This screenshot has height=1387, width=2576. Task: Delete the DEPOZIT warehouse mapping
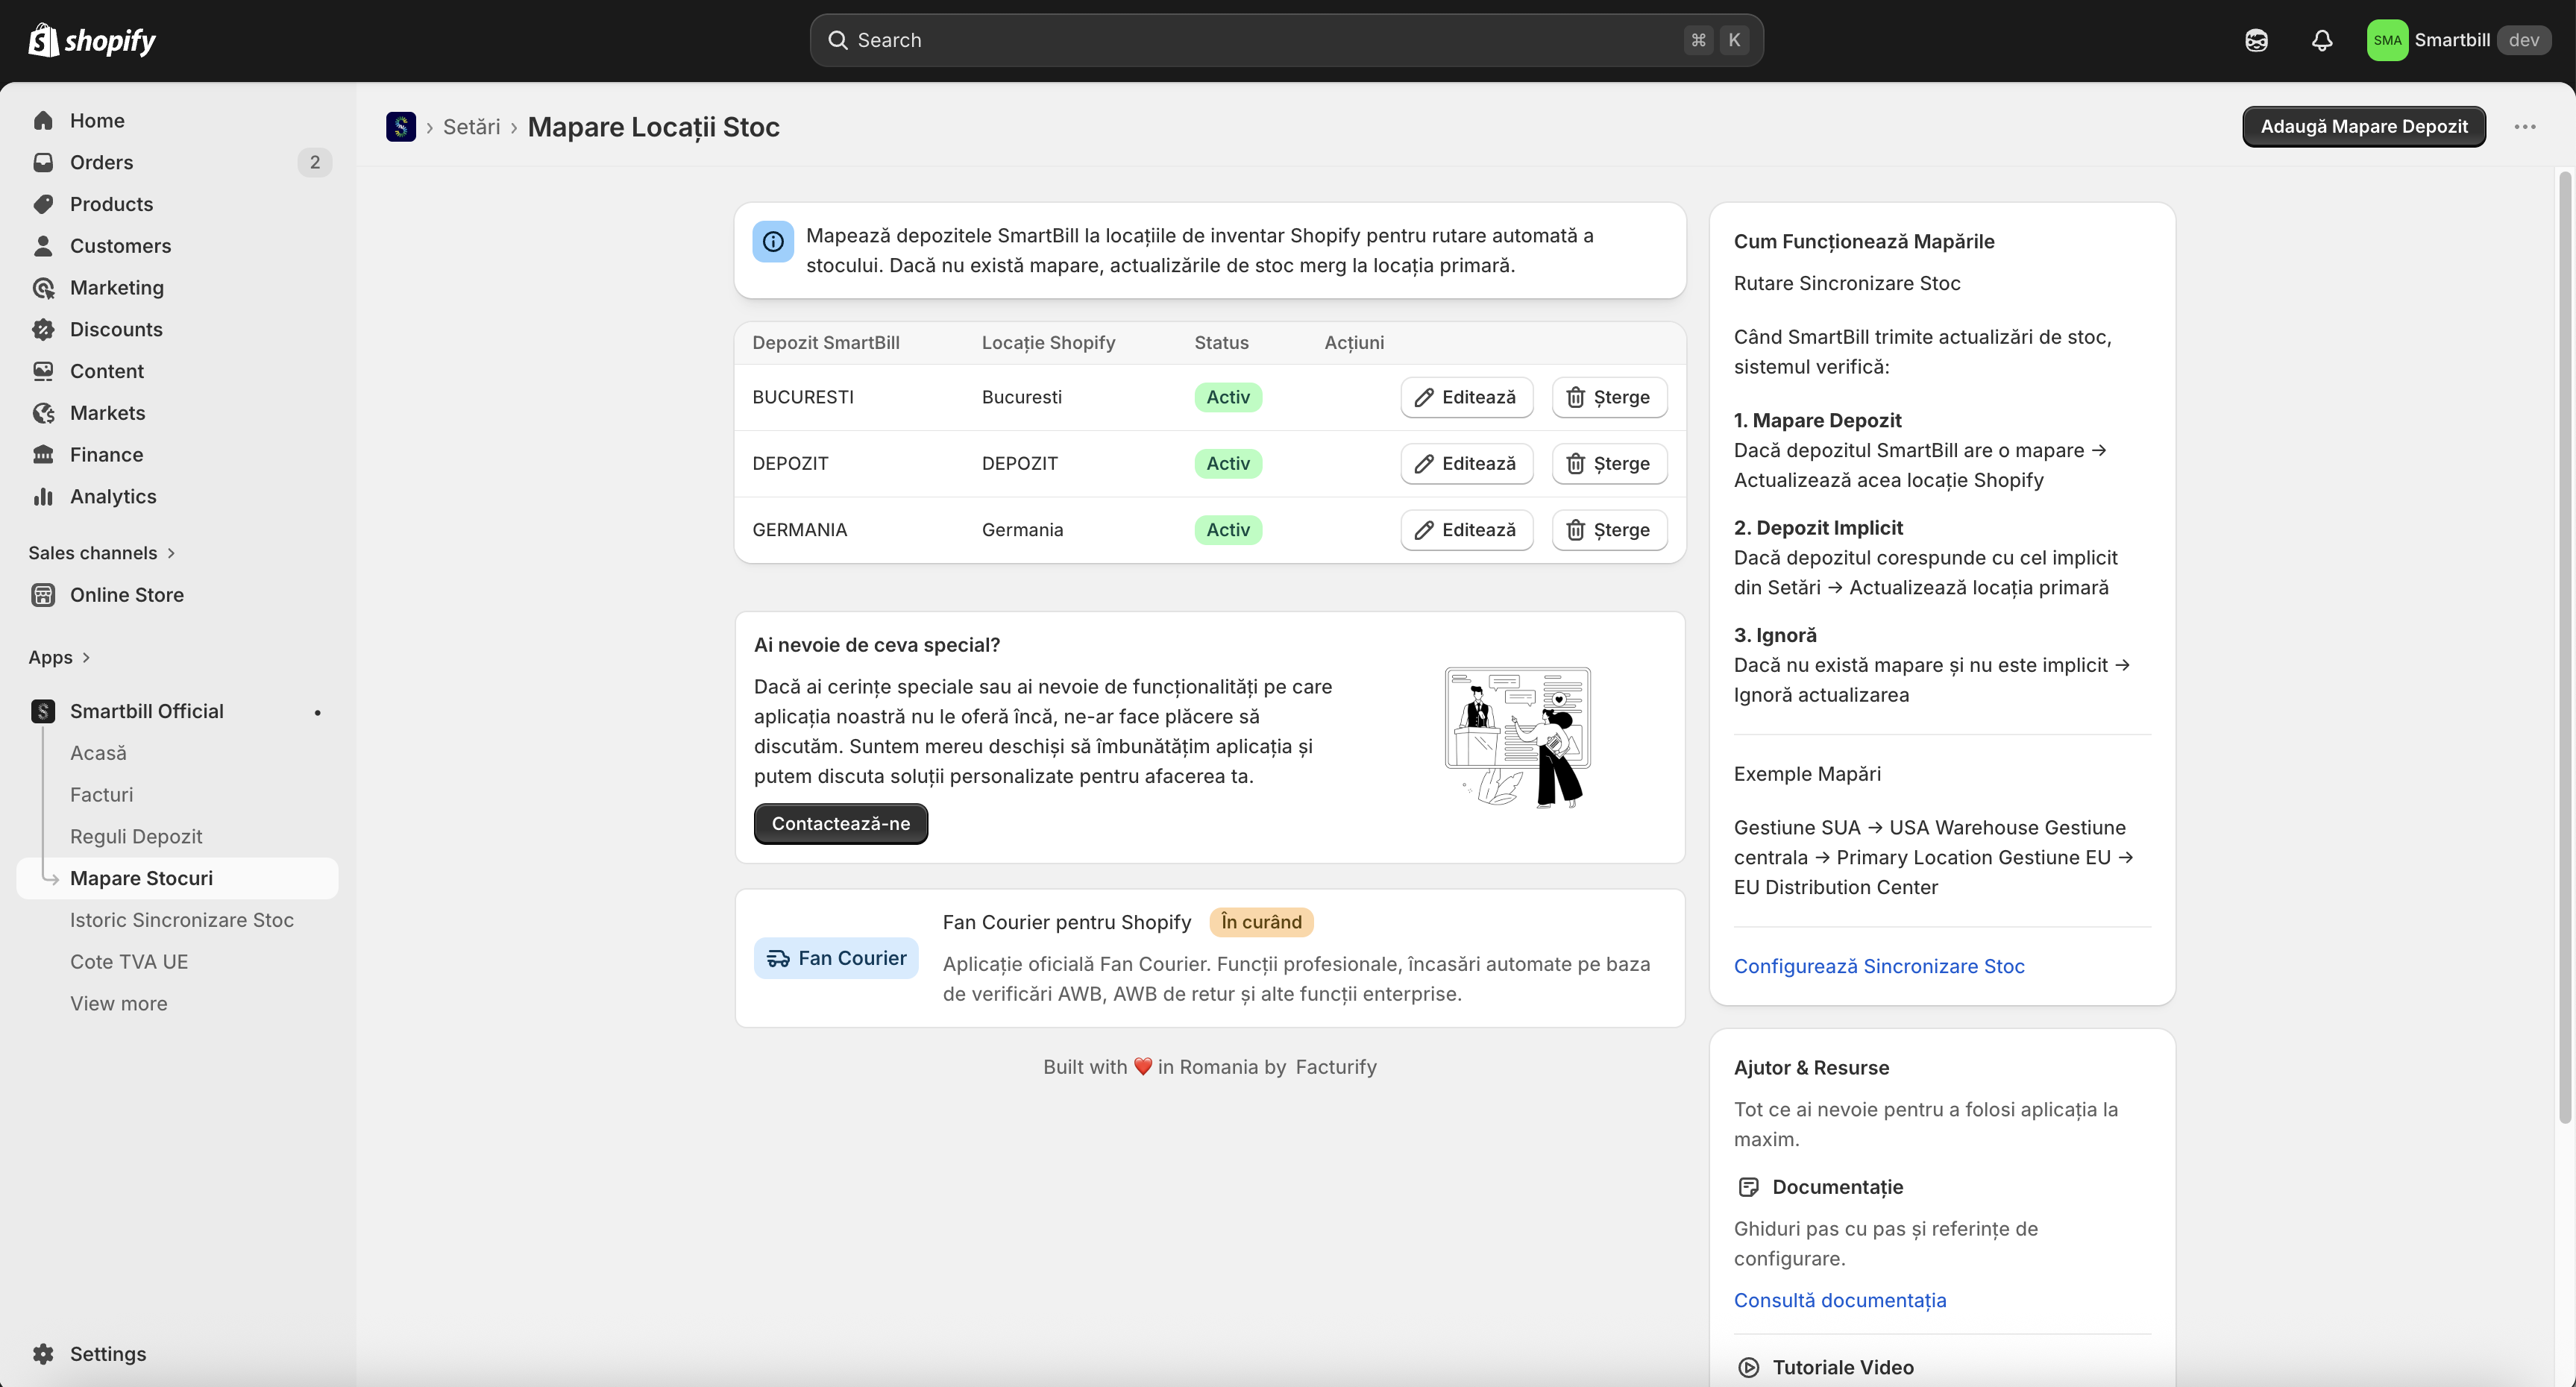(x=1609, y=463)
